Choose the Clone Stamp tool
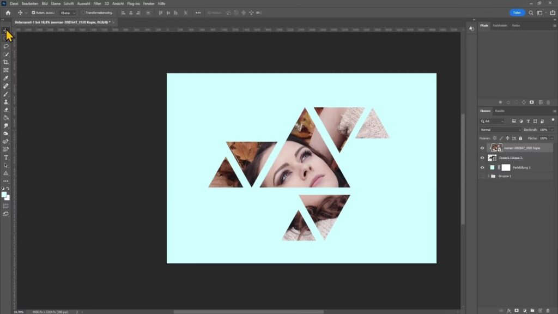 coord(6,102)
